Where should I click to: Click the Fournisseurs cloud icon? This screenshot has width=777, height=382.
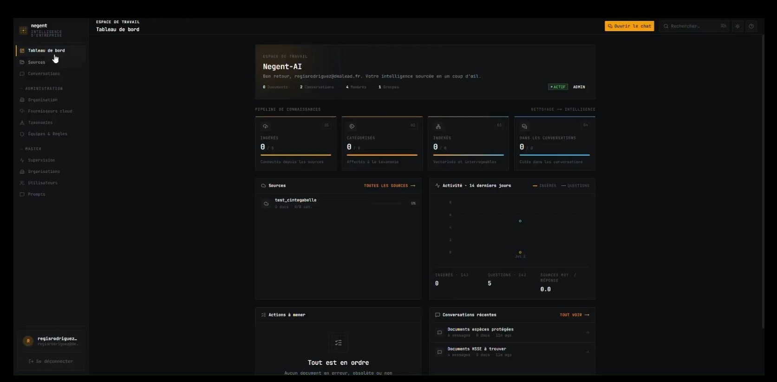pos(22,111)
